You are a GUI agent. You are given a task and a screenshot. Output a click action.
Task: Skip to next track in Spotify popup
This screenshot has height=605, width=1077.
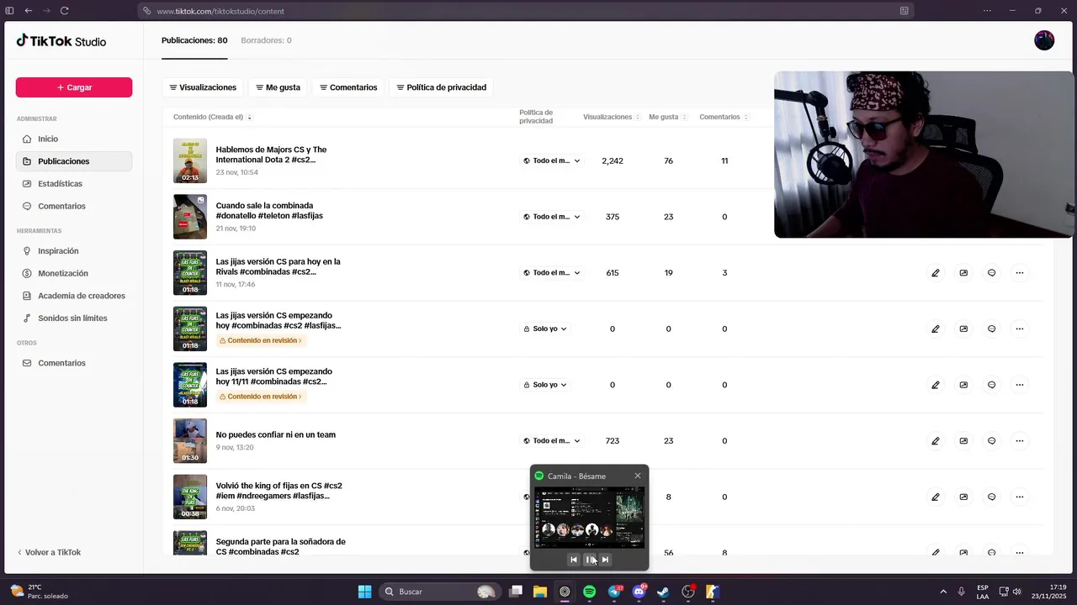coord(605,560)
